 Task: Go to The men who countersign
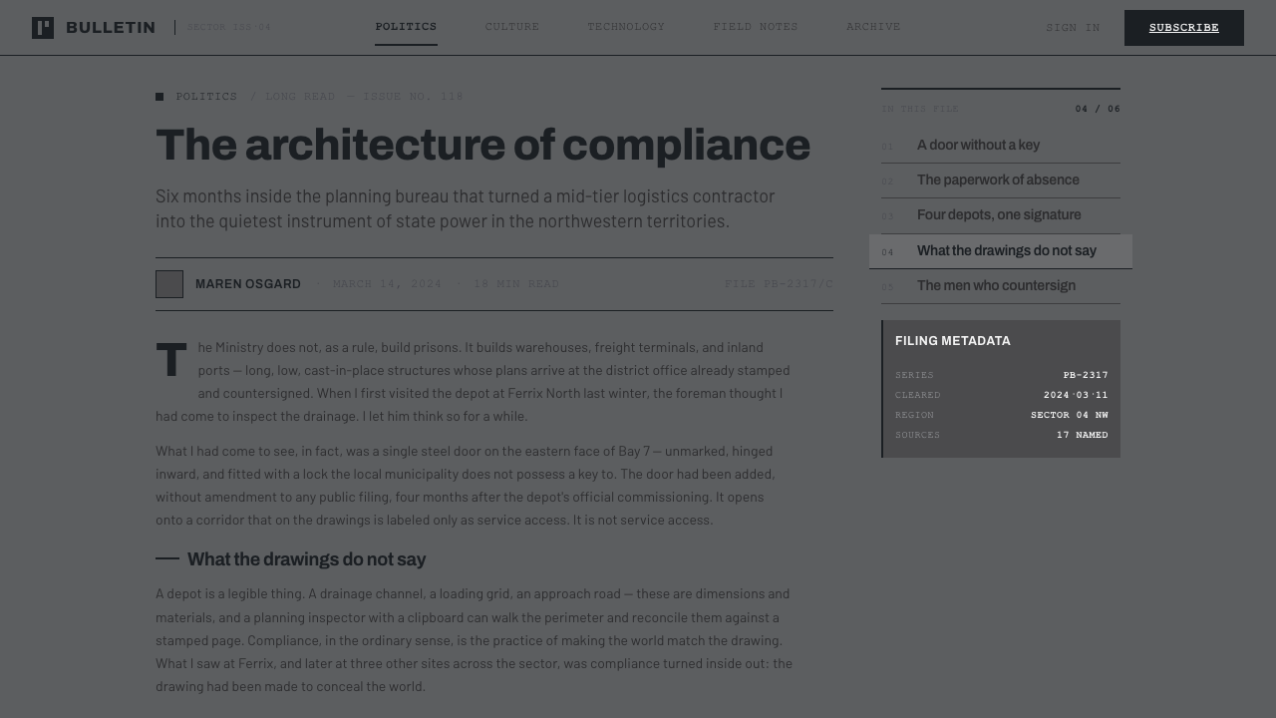click(x=1001, y=286)
